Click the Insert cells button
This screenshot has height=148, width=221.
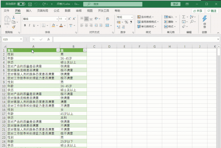pyautogui.click(x=169, y=17)
